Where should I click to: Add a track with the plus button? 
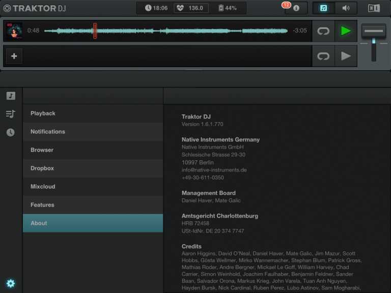(14, 56)
